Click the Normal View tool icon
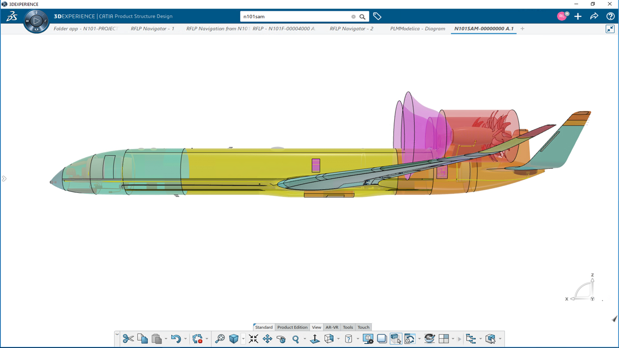This screenshot has width=619, height=348. (x=315, y=339)
